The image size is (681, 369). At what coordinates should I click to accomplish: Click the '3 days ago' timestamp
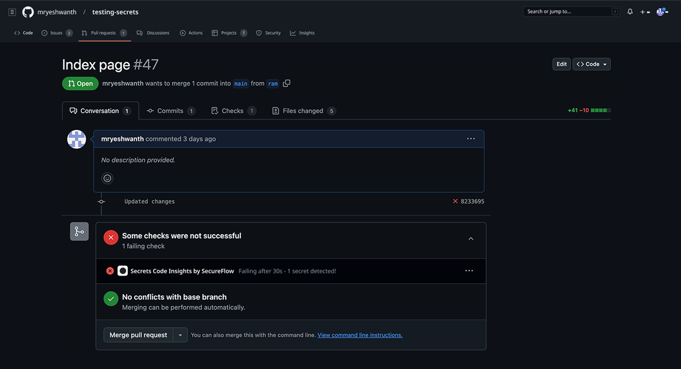tap(199, 139)
